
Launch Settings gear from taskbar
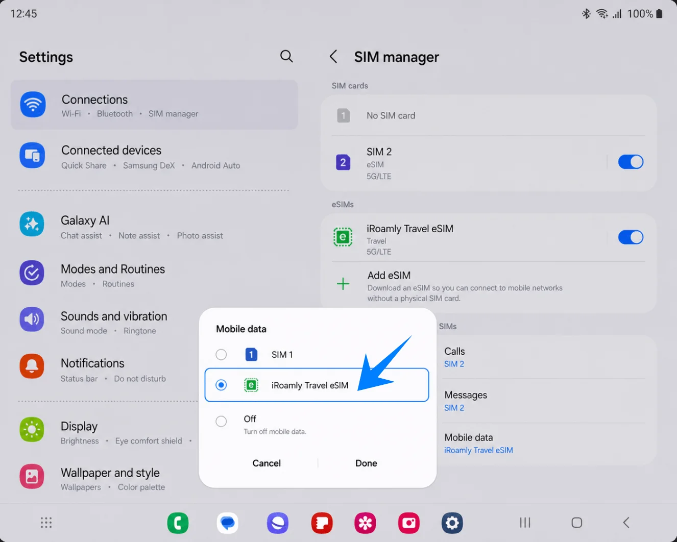pos(452,523)
